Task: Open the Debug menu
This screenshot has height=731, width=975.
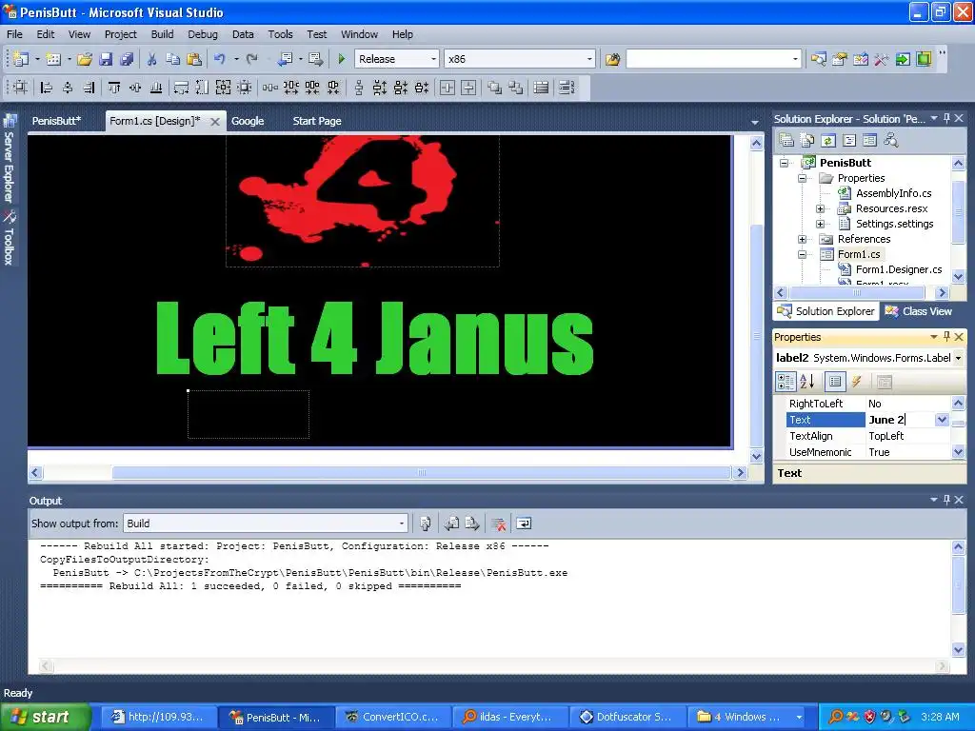Action: [x=203, y=34]
